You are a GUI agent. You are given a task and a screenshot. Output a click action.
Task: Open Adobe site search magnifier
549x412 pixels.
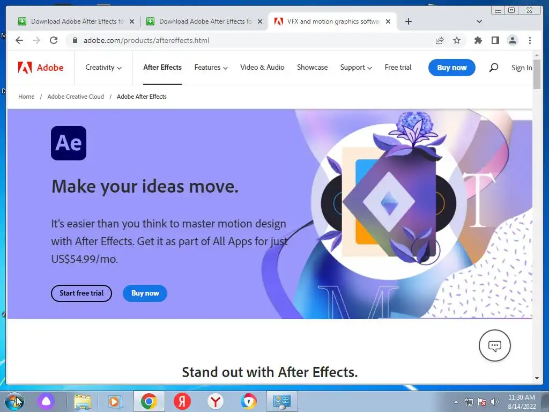click(493, 67)
